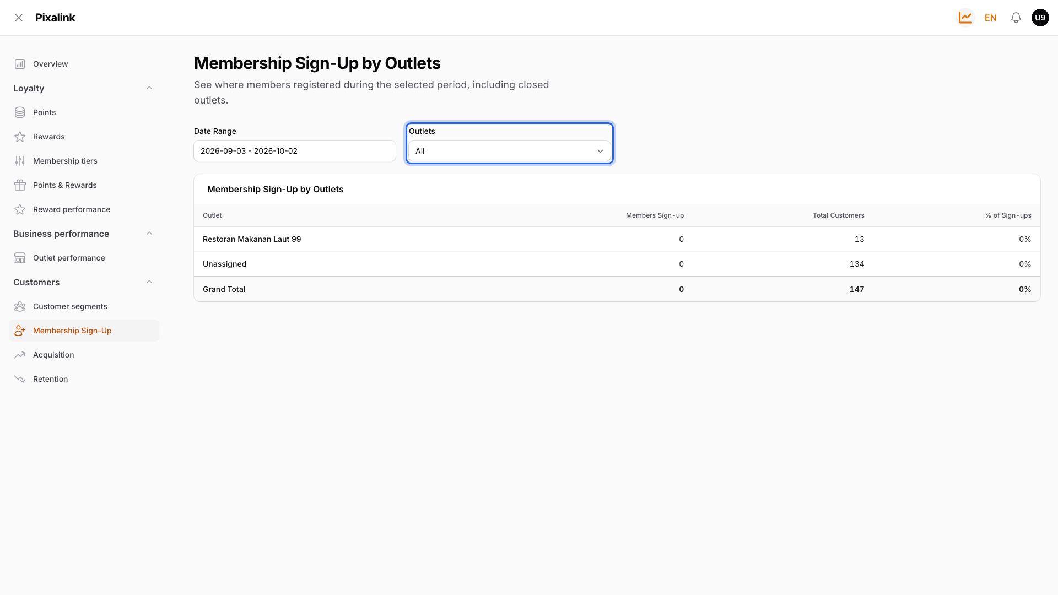Click the Reward performance star icon
Screen dimensions: 1058x595
20,209
